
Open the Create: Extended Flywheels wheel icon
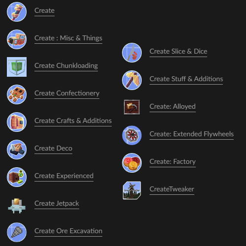coord(132,135)
